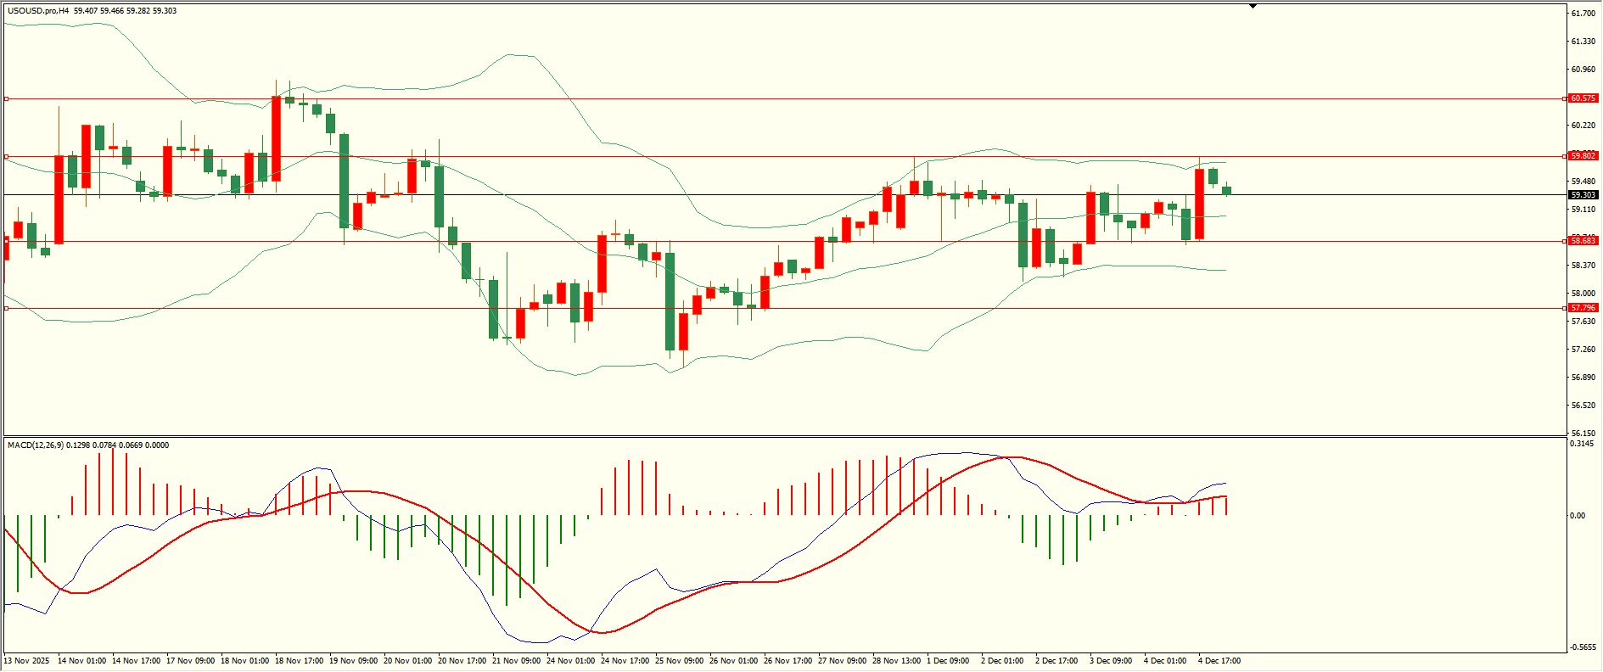Image resolution: width=1603 pixels, height=672 pixels.
Task: Select the rightmost green candle
Action: point(1226,191)
